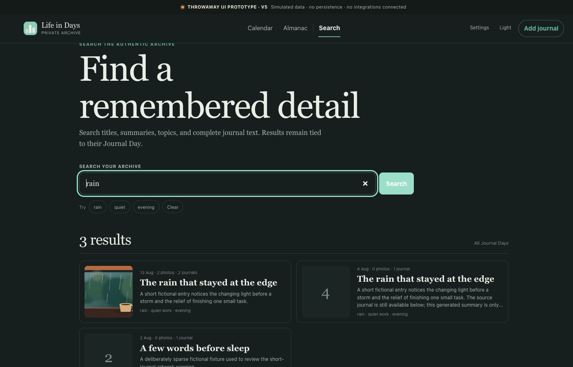Click the 'Private Archive' subtitle
The image size is (573, 367).
coord(61,33)
